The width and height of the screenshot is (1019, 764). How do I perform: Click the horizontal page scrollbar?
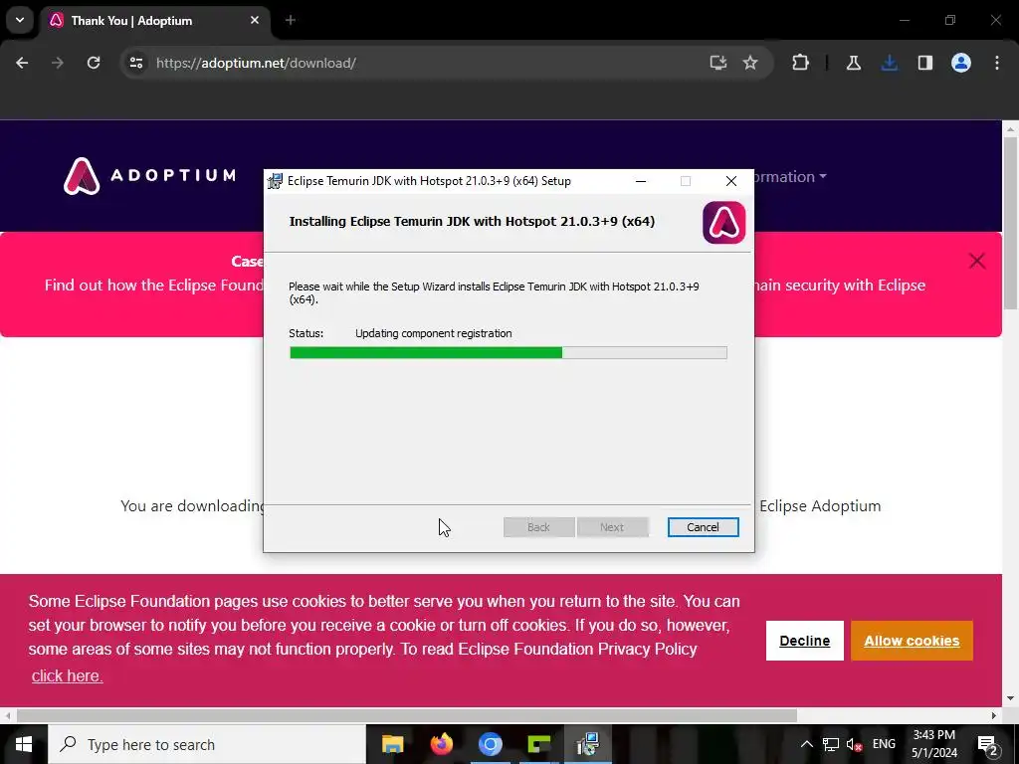(406, 715)
